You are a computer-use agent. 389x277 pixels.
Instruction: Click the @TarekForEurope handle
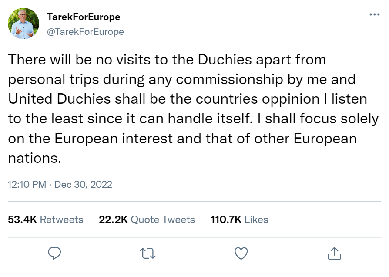pyautogui.click(x=85, y=31)
